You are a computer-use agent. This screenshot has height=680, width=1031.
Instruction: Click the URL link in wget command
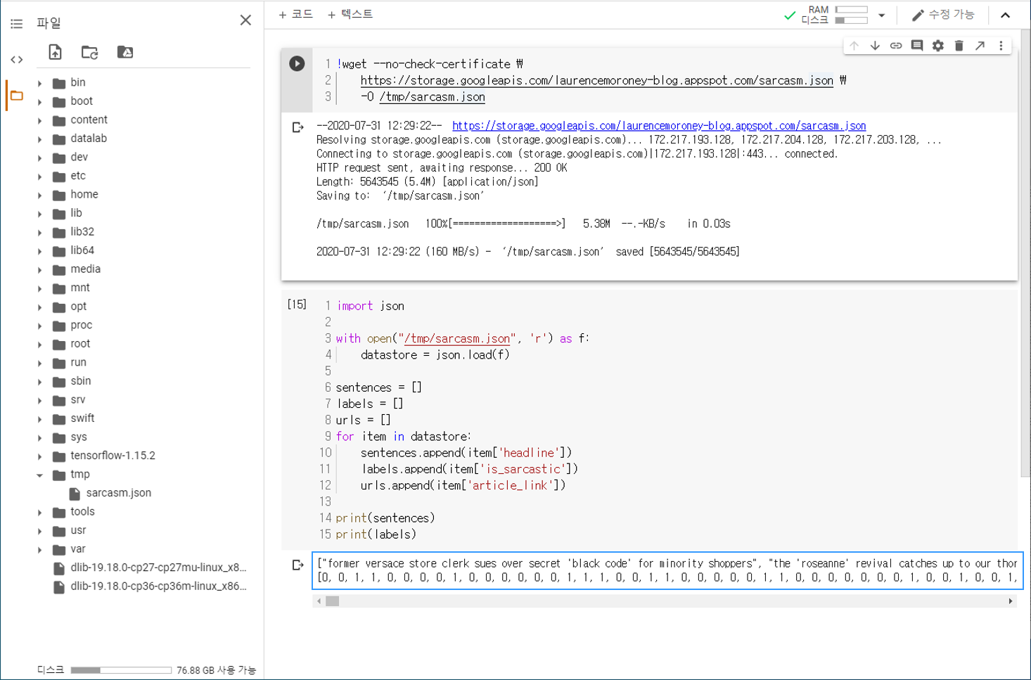click(x=596, y=80)
